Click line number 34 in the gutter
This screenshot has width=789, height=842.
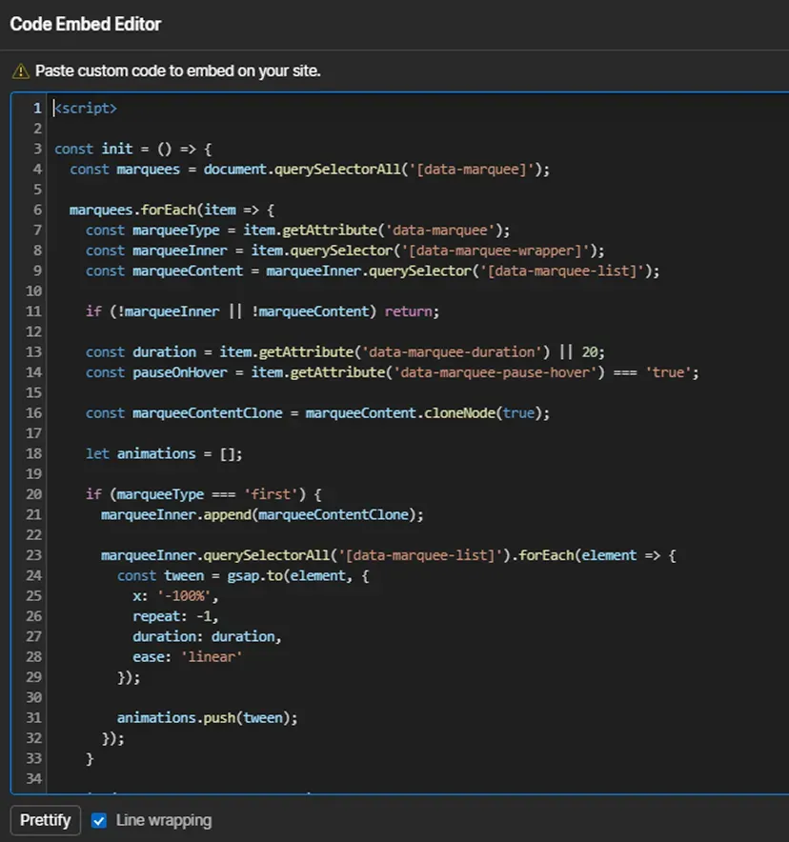pos(34,778)
